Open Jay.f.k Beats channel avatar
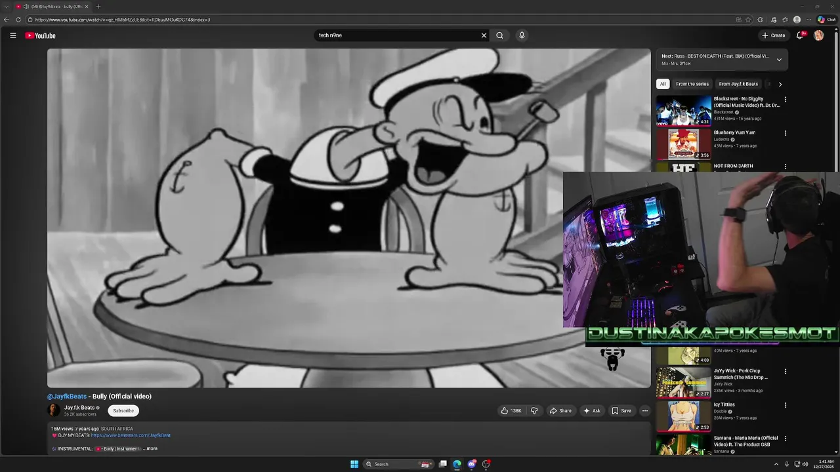 coord(54,410)
